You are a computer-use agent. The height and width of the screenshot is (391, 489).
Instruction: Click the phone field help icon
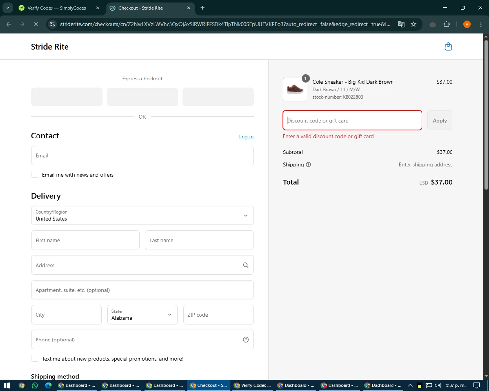(245, 340)
